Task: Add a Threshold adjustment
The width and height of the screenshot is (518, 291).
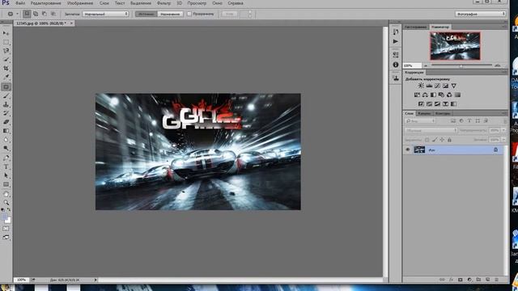Action: click(x=437, y=104)
